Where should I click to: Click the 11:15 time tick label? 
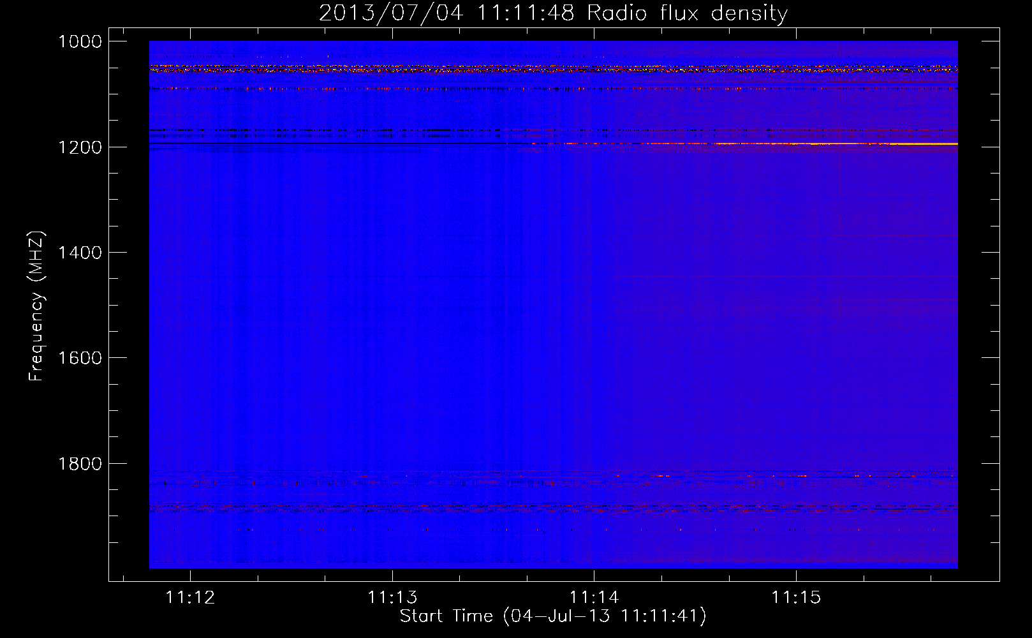(796, 598)
